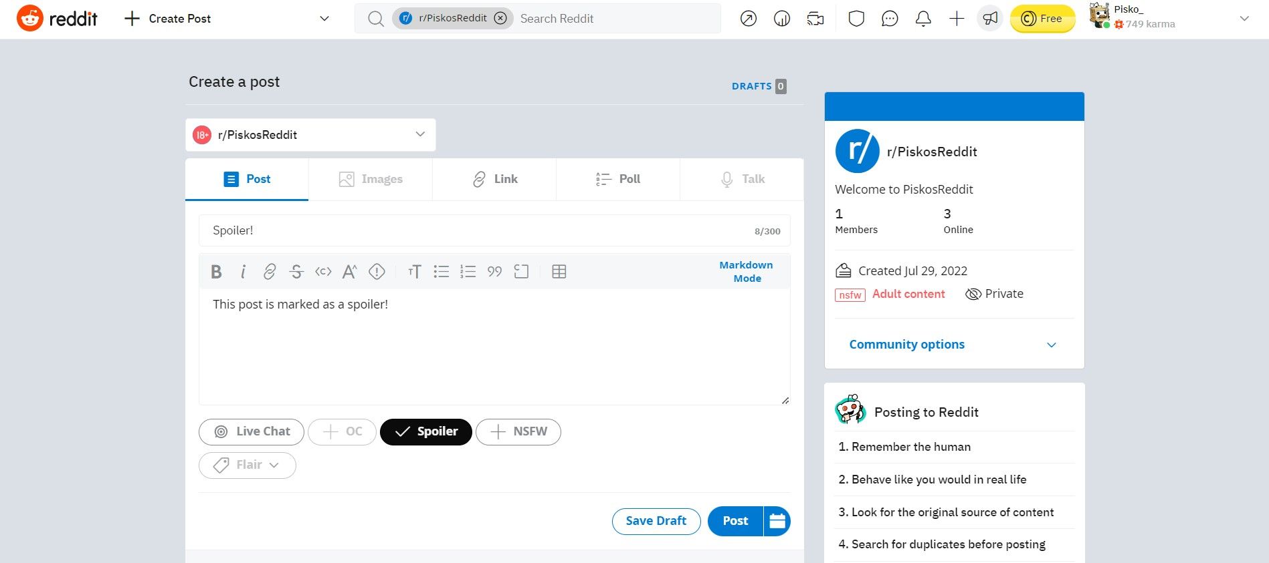
Task: Click the header plus Create Post icon
Action: 957,19
